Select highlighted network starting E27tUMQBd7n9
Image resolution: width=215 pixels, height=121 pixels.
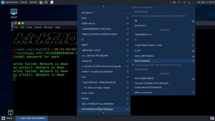coord(104,109)
